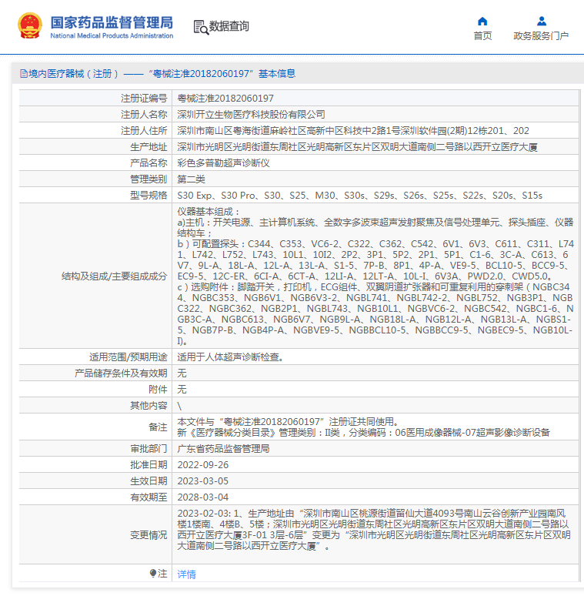
Task: Open the 数据查询 text link
Action: [229, 27]
